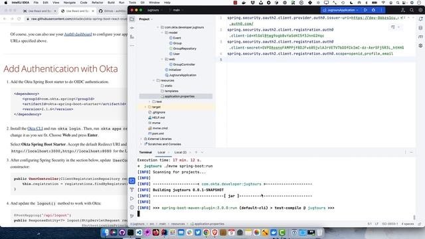Open the Maven tool window icon

coord(420,37)
